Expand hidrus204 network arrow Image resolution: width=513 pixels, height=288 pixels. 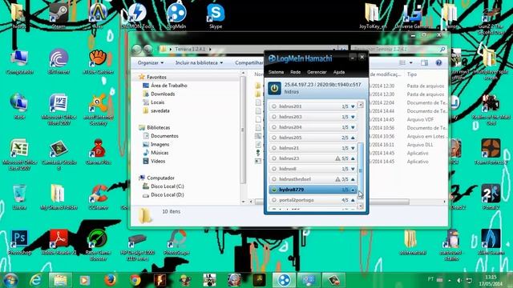coord(353,127)
